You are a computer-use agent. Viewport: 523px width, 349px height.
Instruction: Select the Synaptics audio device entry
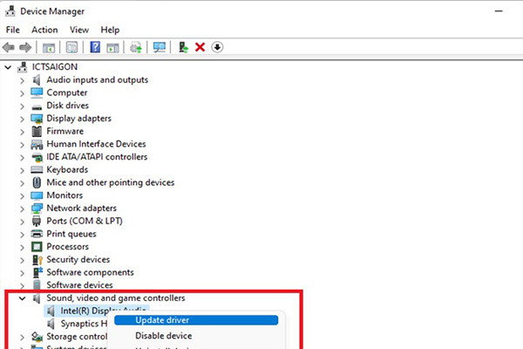(x=84, y=324)
